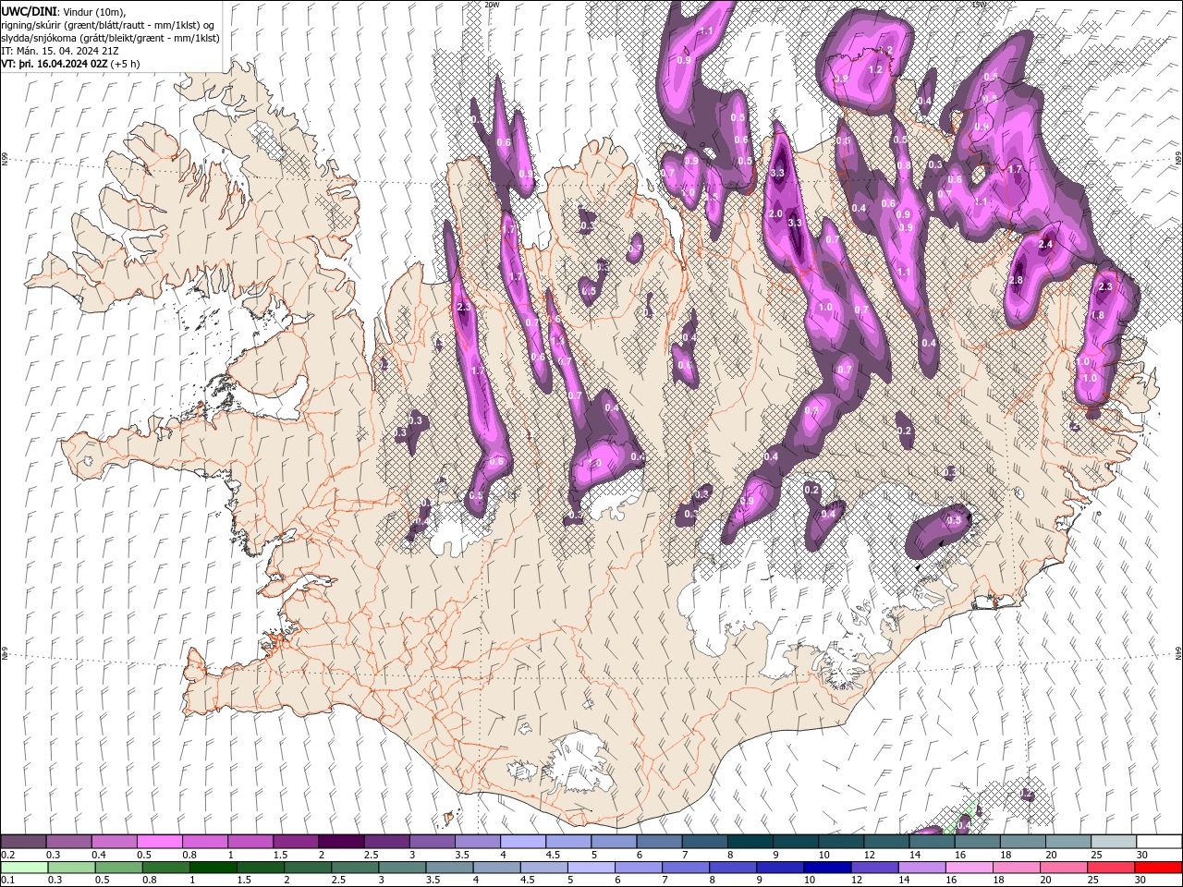The image size is (1183, 887).
Task: Click the bottom-row red swatch labeled 25
Action: (x=1111, y=868)
